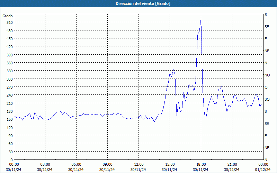This screenshot has width=277, height=173.
Task: Select the 420 degree axis label
Action: coord(10,47)
